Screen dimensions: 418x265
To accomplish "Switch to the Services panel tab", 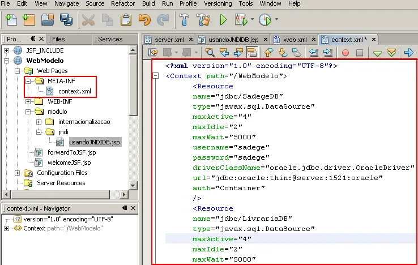I will [x=110, y=39].
